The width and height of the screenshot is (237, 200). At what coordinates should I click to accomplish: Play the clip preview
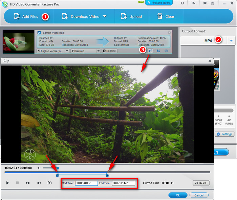[7, 183]
